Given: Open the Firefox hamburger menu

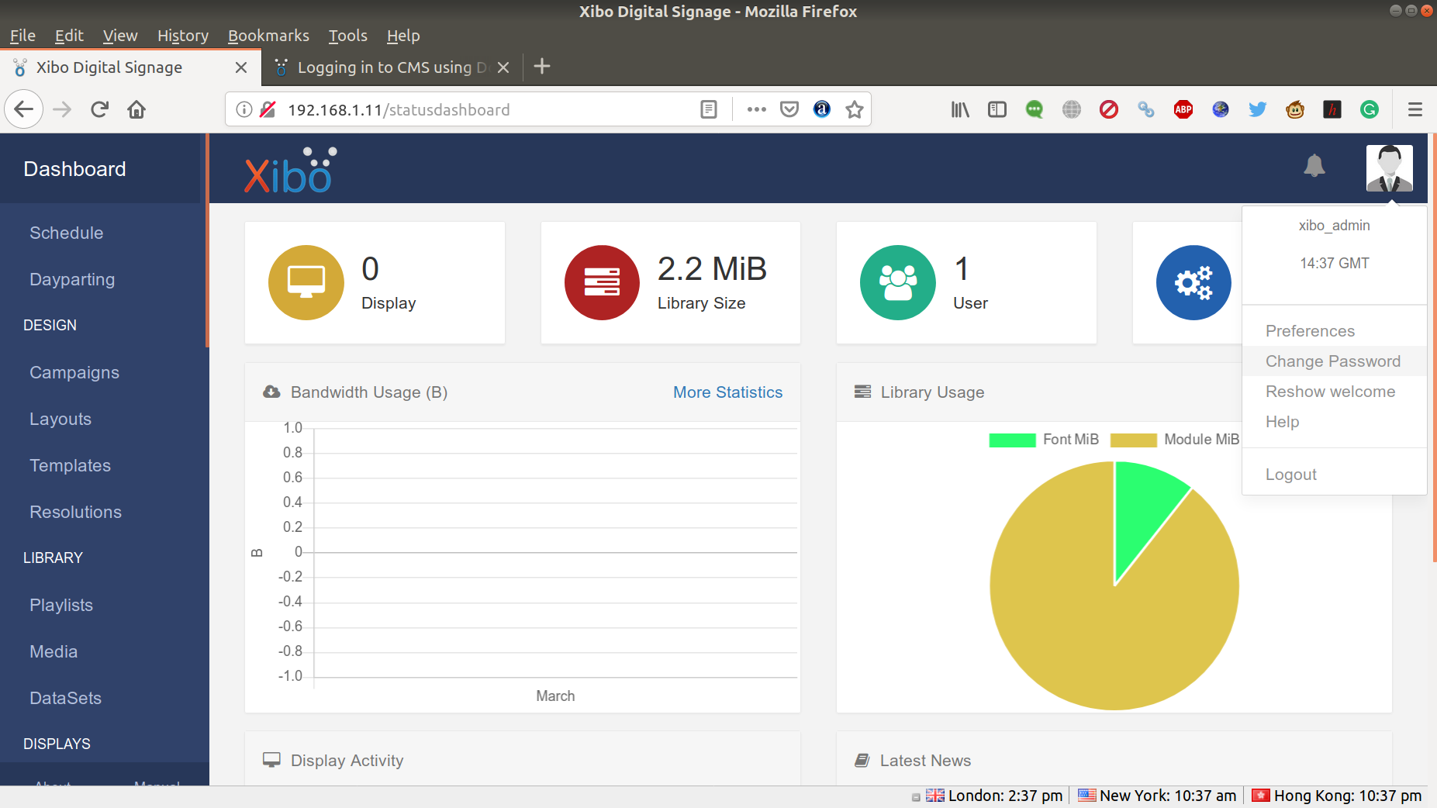Looking at the screenshot, I should [1415, 109].
